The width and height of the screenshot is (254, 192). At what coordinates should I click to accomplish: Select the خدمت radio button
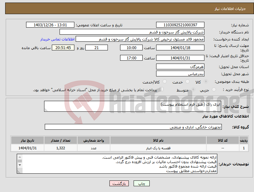coord(187,82)
